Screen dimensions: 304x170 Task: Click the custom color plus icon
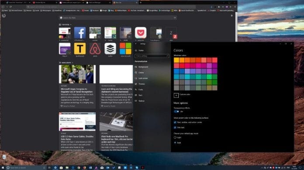[x=176, y=95]
